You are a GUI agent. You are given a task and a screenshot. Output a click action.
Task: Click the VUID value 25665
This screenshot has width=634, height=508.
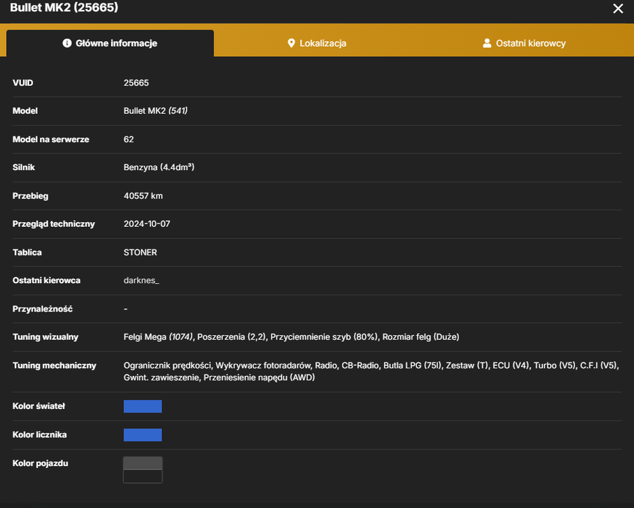coord(136,83)
